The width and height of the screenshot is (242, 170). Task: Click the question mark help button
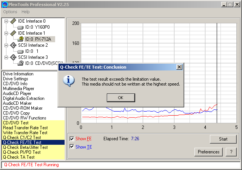tap(231, 152)
